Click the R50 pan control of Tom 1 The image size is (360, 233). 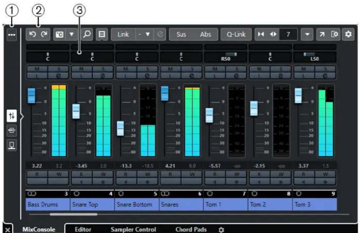click(226, 57)
